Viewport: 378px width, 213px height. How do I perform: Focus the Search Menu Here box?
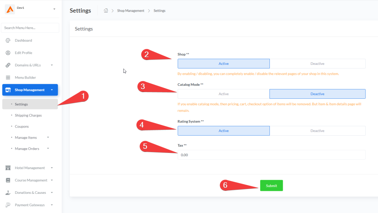[x=30, y=28]
